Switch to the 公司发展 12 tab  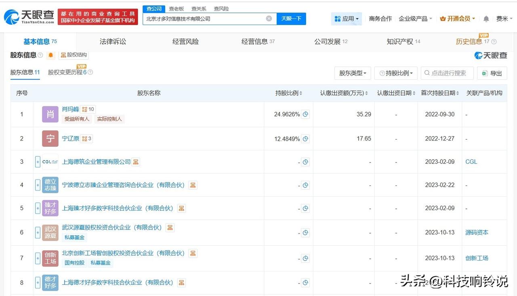tap(331, 42)
